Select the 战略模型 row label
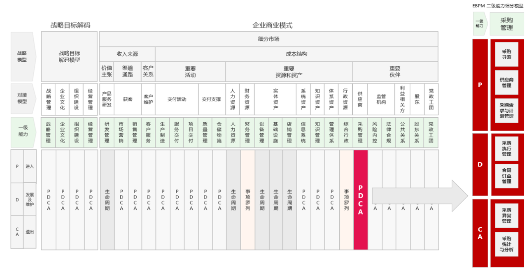This screenshot has width=527, height=269. click(23, 56)
